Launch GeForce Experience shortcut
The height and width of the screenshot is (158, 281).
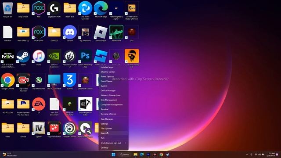click(54, 58)
